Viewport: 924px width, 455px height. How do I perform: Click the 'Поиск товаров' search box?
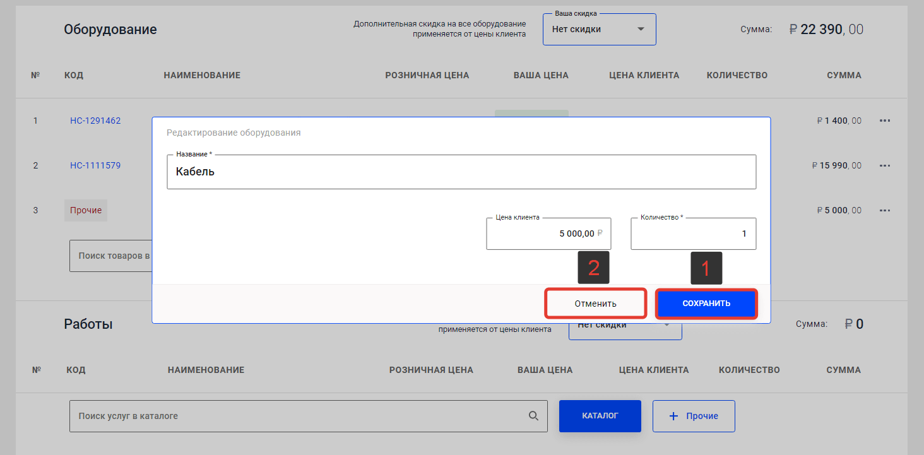pyautogui.click(x=110, y=256)
